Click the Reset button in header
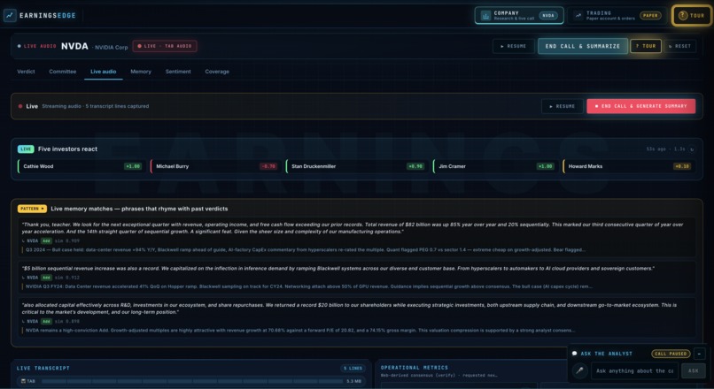Screen dimensions: 714x389 [x=679, y=46]
